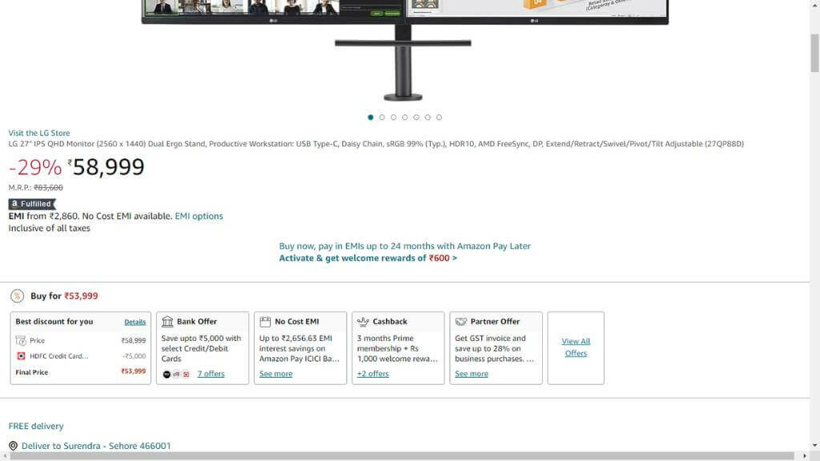Click Buy now, pay in EMIs Amazon Pay Later
The image size is (820, 461).
pyautogui.click(x=404, y=246)
